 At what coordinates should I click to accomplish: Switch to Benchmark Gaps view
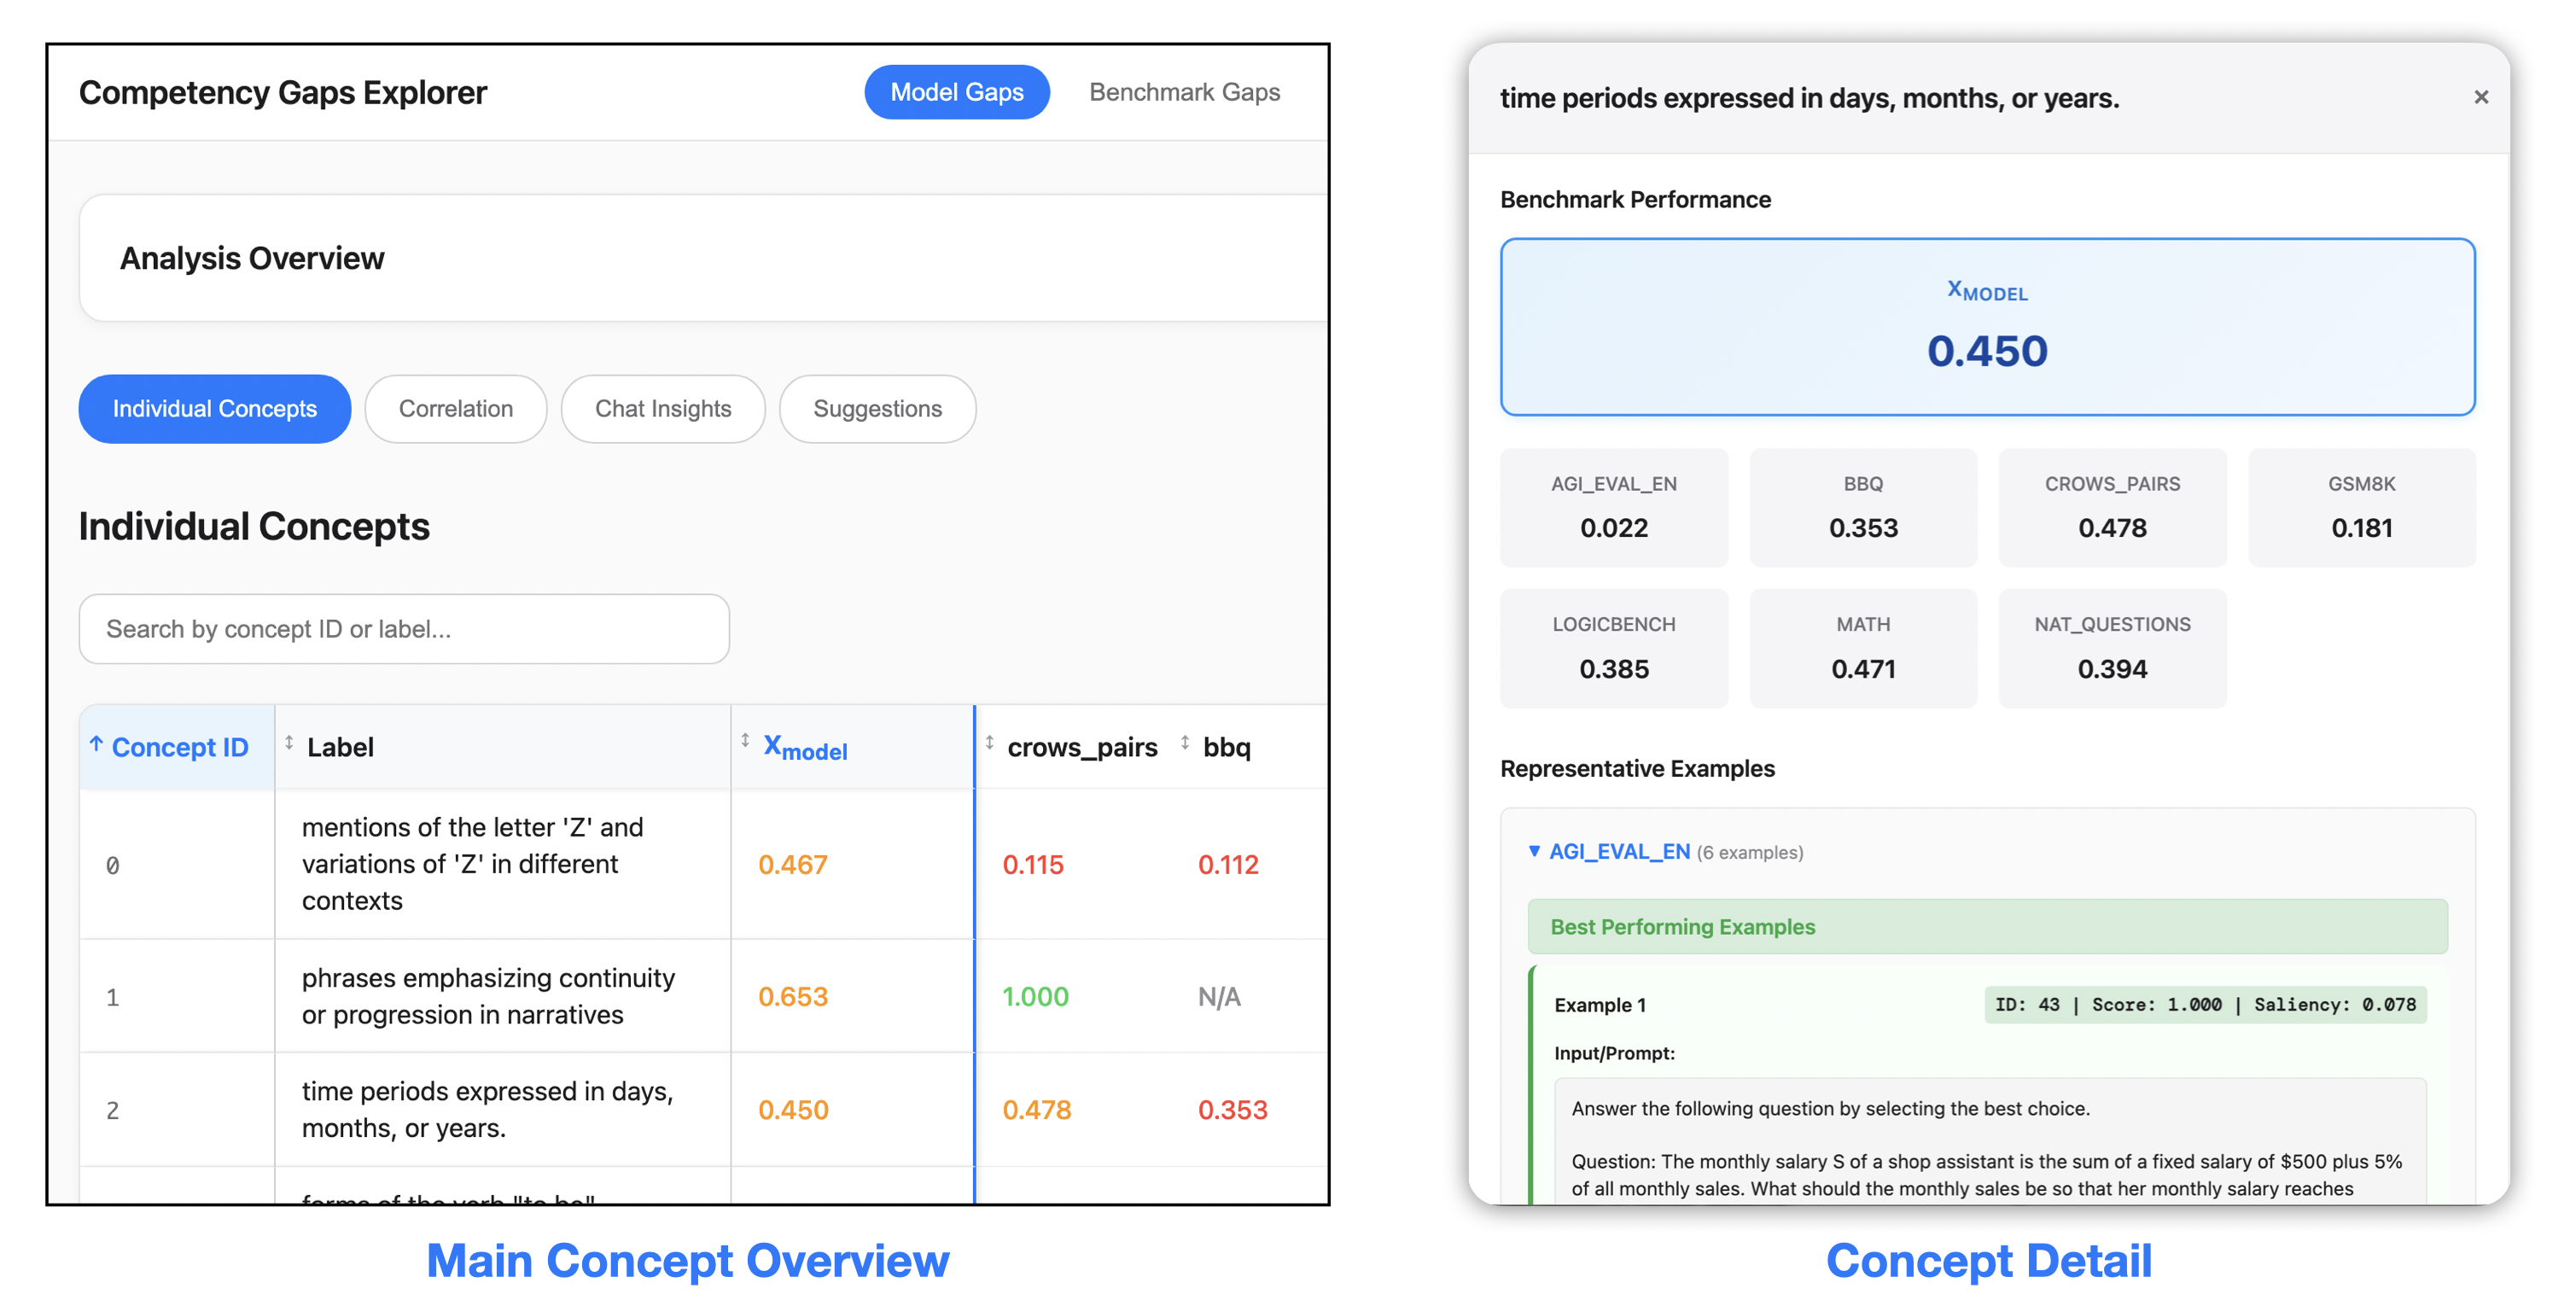point(1184,91)
